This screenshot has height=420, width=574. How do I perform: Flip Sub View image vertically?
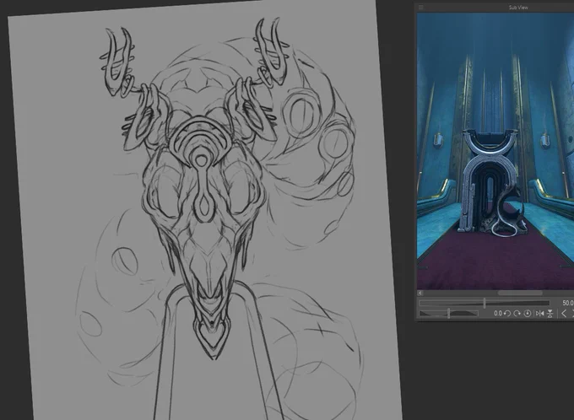(x=550, y=314)
